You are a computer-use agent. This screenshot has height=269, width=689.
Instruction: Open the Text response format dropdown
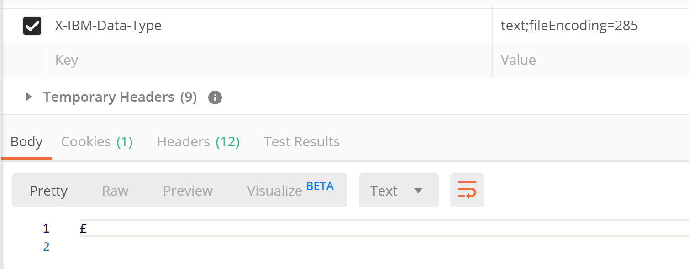[x=398, y=190]
